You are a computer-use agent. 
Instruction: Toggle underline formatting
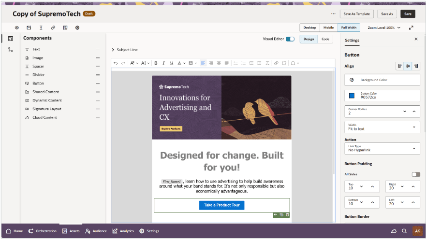point(172,63)
